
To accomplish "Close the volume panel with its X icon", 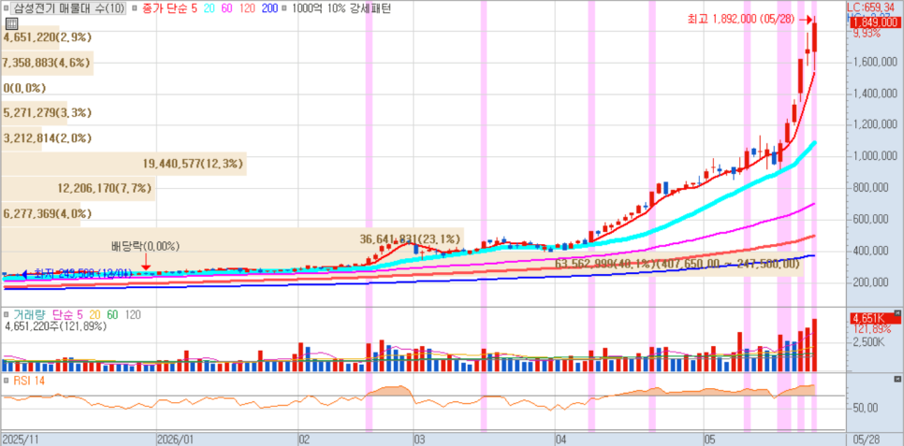I will (x=897, y=314).
